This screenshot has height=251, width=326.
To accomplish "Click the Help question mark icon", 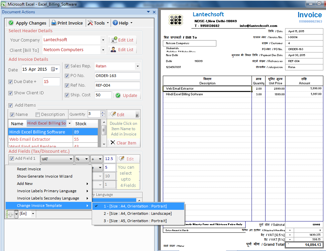I will coord(115,23).
